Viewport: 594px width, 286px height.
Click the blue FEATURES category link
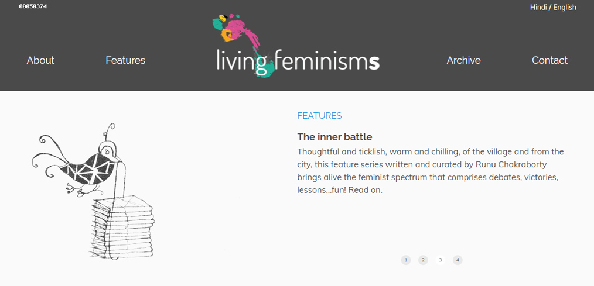coord(319,116)
